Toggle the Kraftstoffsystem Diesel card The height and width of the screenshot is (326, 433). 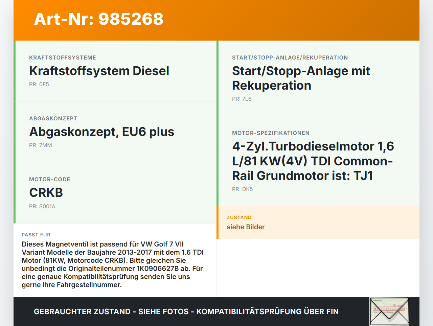click(x=115, y=71)
